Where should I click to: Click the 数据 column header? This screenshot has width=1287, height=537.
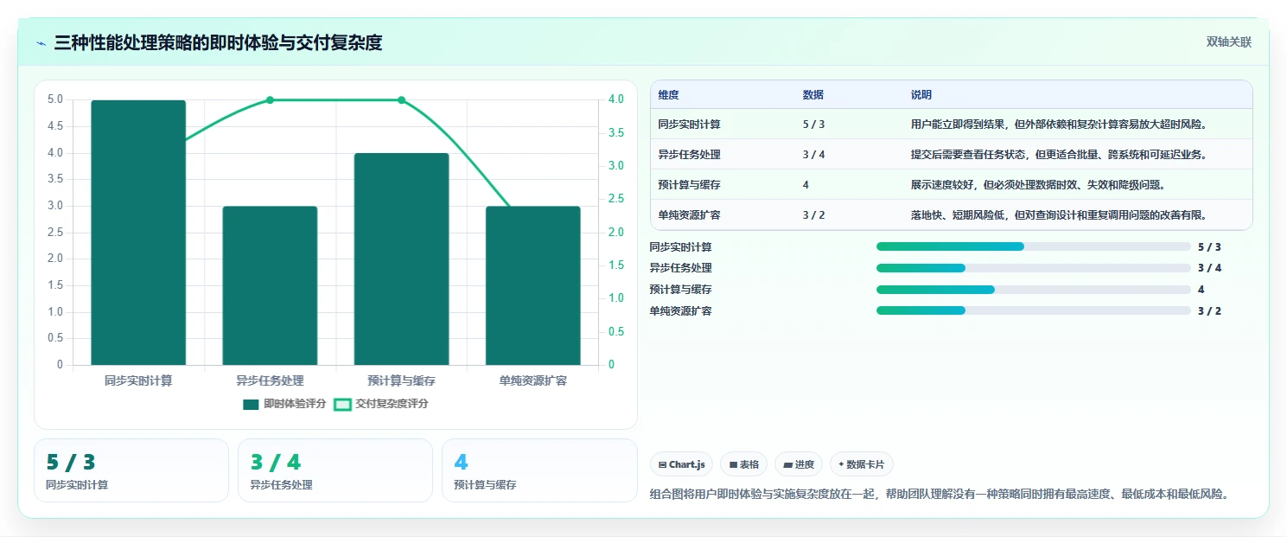813,95
